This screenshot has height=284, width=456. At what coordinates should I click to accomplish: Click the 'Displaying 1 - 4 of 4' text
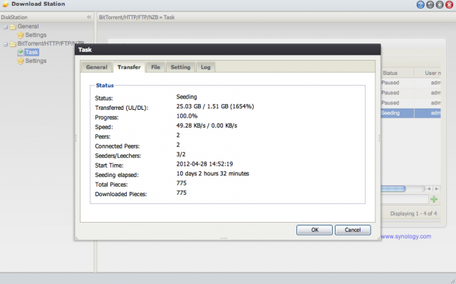coord(413,213)
